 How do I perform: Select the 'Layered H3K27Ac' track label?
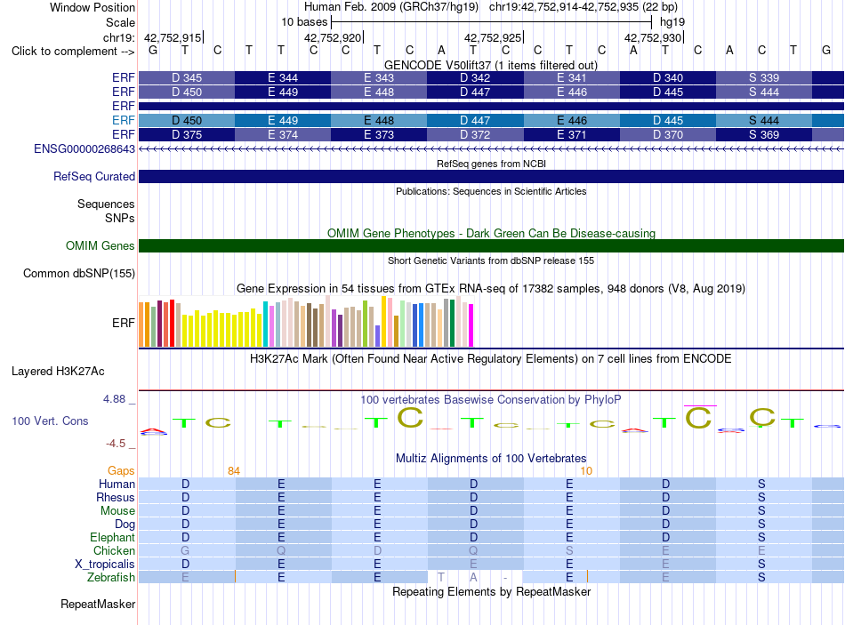(x=58, y=372)
